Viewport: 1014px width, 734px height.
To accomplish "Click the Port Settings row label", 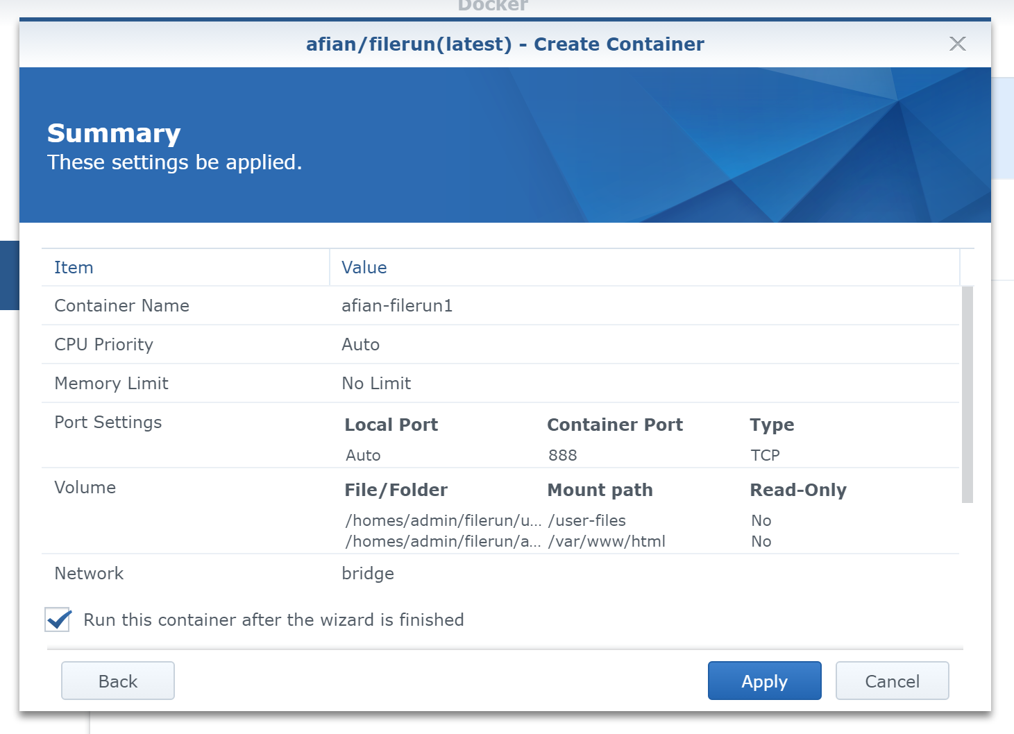I will (x=108, y=423).
